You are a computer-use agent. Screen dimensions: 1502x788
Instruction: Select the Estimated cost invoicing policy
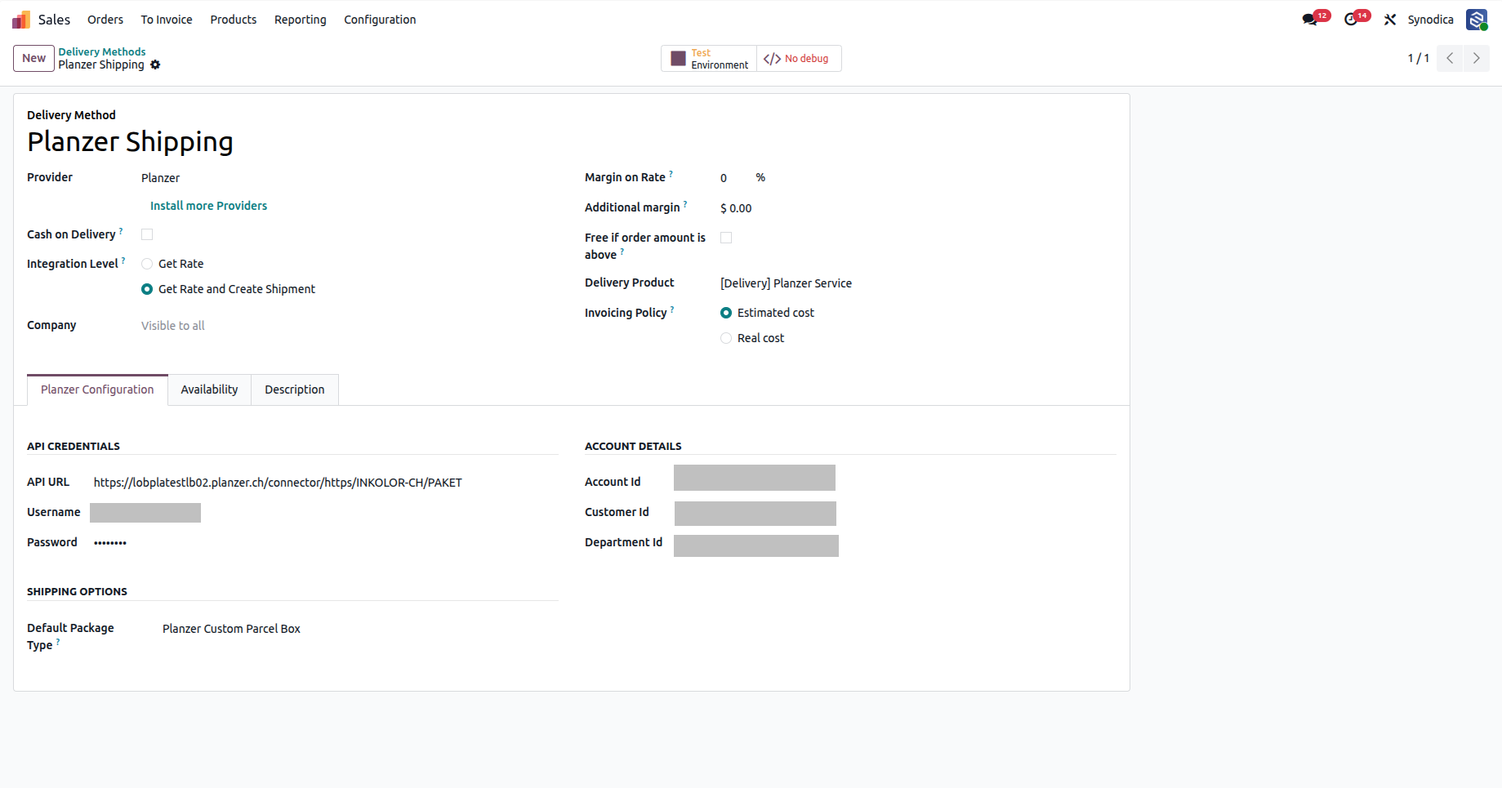pos(726,313)
